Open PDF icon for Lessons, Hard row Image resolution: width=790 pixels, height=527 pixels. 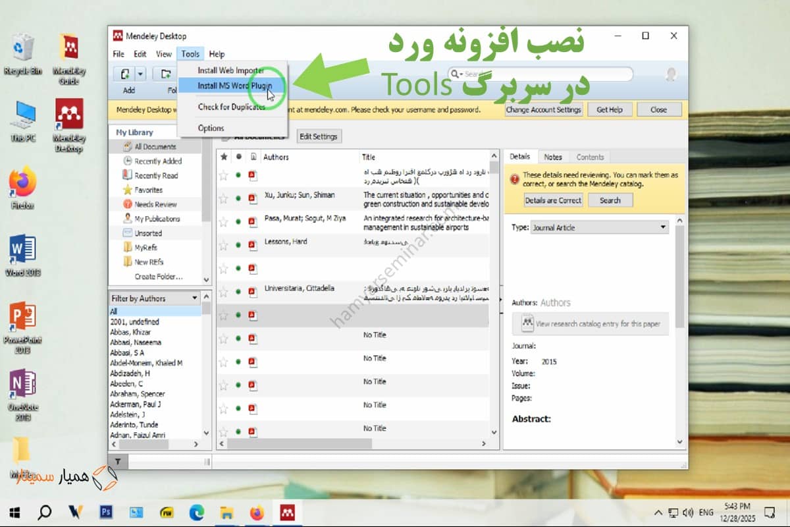tap(252, 245)
